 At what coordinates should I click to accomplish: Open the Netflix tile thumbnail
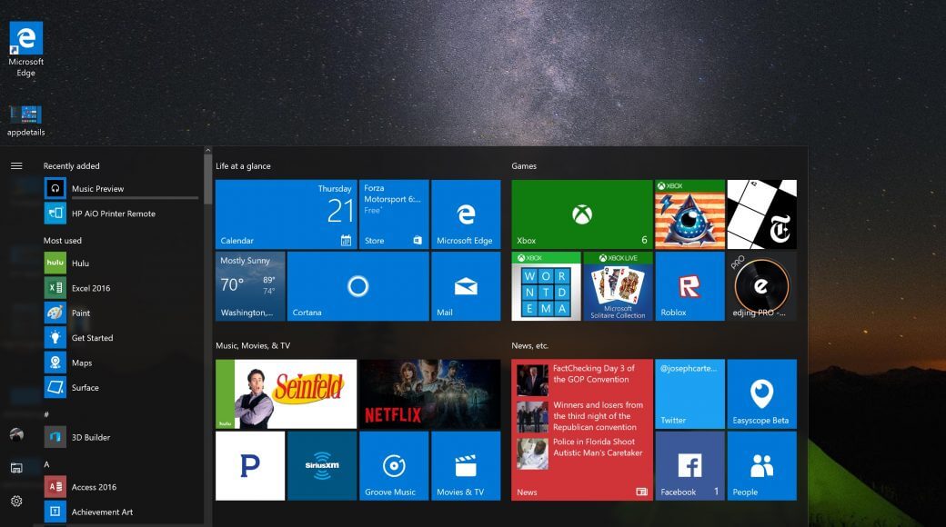tap(429, 393)
